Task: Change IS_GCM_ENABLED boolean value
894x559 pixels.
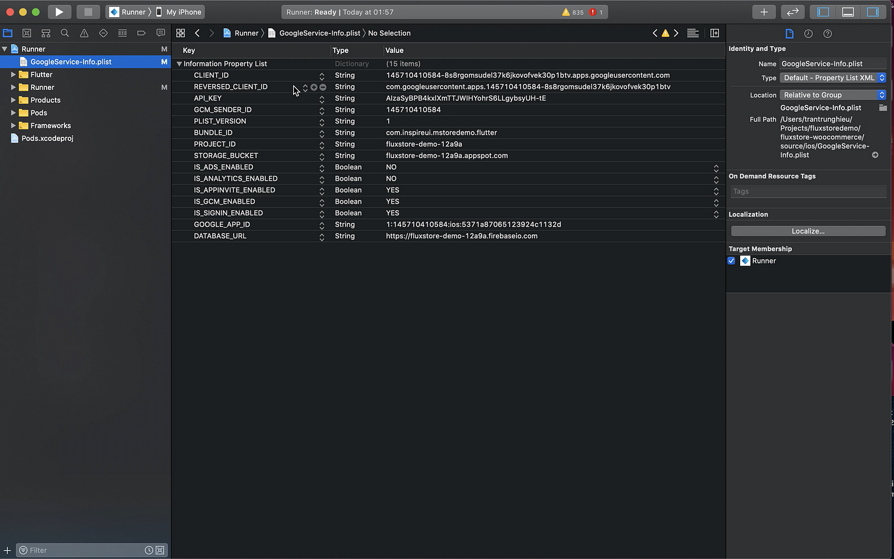Action: (x=716, y=202)
